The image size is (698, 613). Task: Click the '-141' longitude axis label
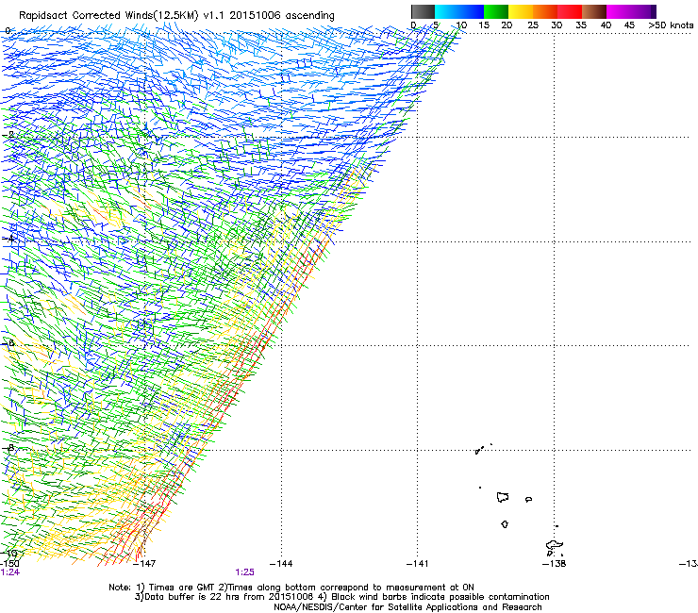pyautogui.click(x=418, y=564)
